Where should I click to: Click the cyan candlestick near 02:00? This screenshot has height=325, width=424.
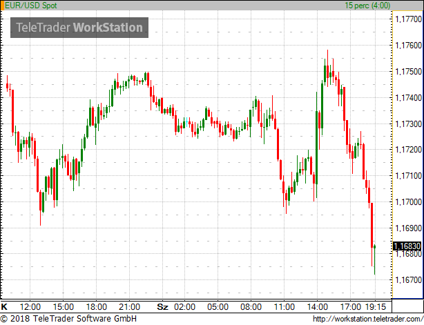point(186,122)
